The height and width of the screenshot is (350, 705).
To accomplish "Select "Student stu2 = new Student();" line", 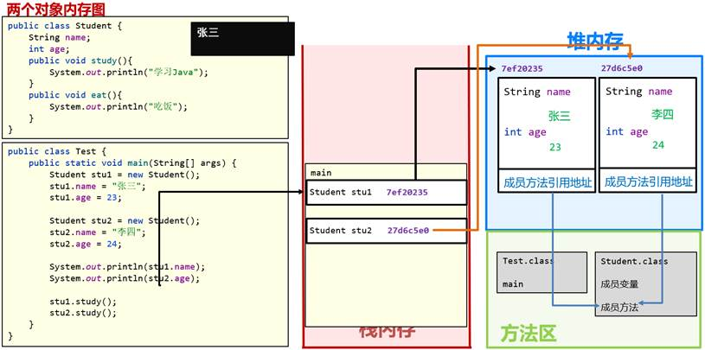I will coord(124,221).
